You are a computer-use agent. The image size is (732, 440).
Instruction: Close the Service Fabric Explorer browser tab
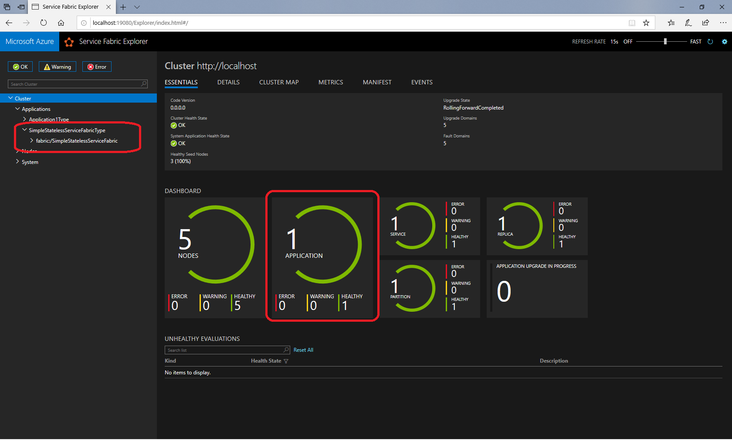[108, 7]
